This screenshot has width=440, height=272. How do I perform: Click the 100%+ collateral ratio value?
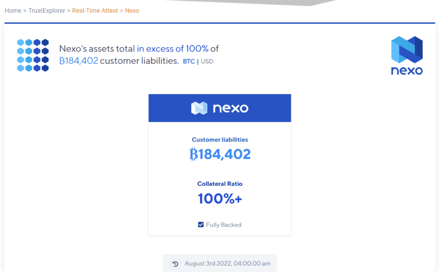pos(220,199)
